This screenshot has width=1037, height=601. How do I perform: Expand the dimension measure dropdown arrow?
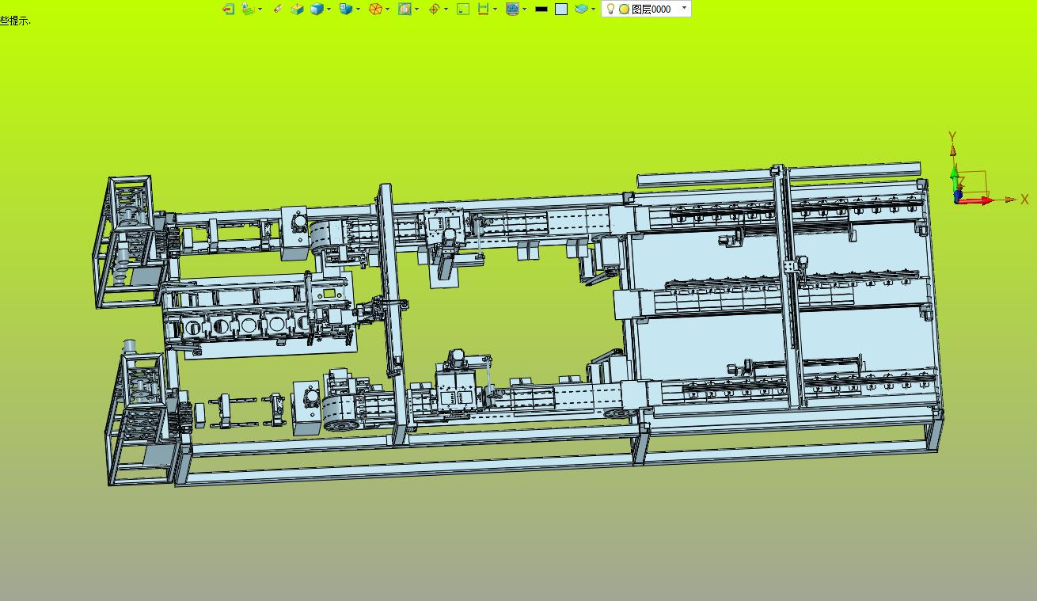point(495,10)
